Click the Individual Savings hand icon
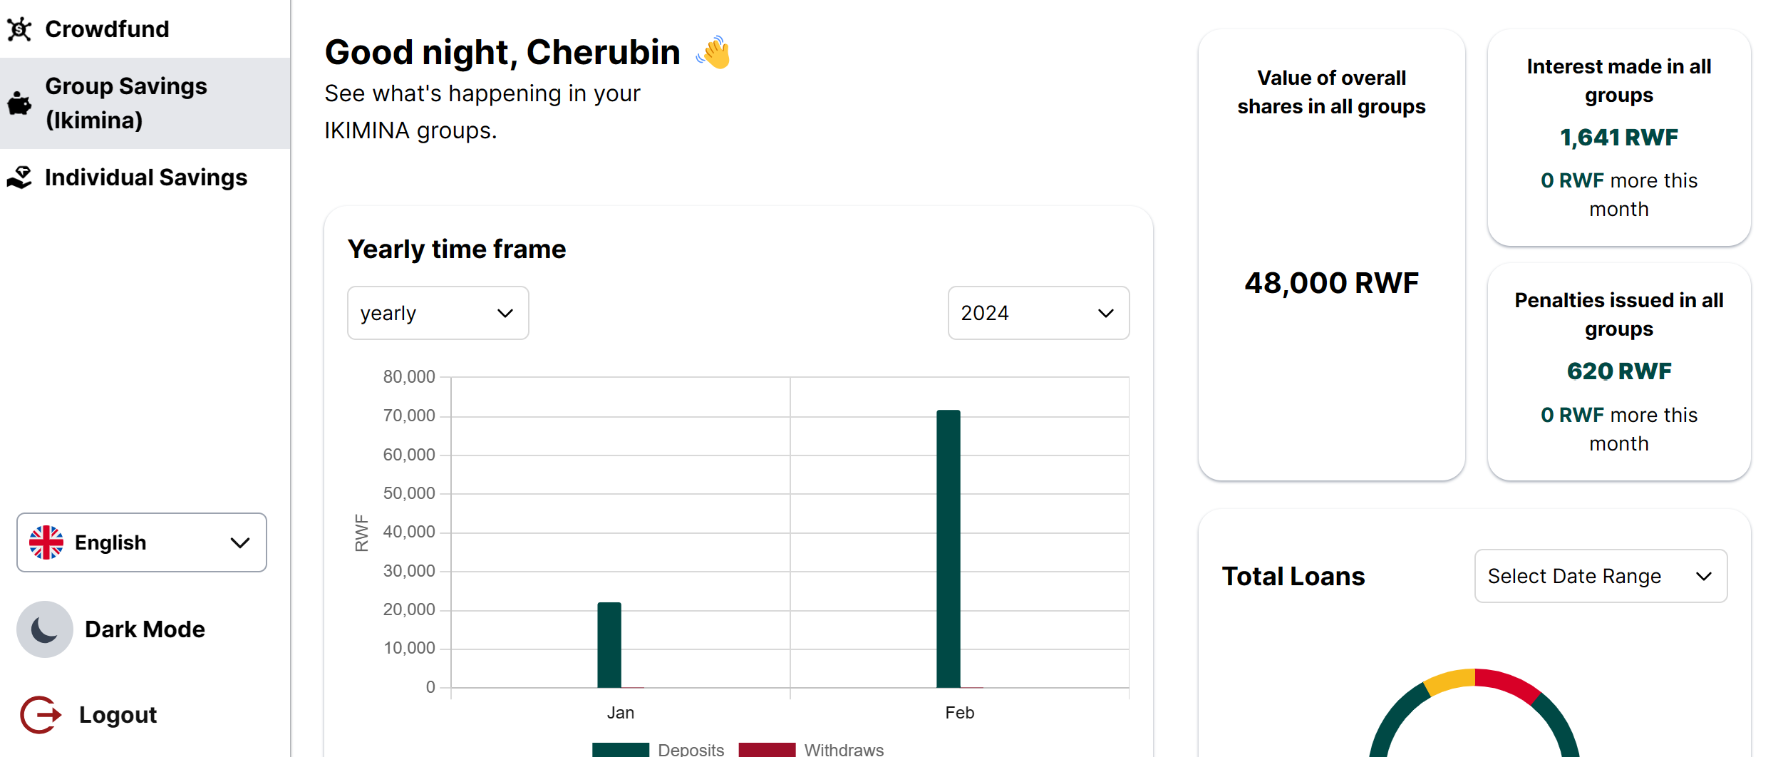 pos(19,176)
